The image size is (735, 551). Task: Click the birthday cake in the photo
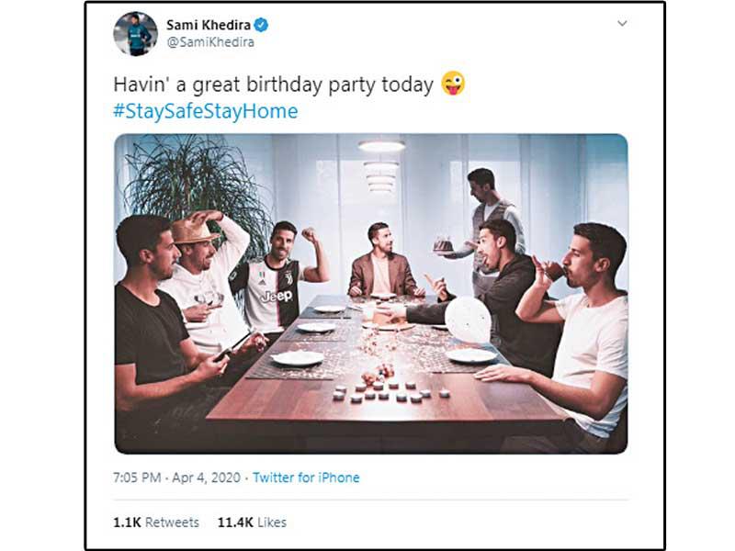(444, 243)
